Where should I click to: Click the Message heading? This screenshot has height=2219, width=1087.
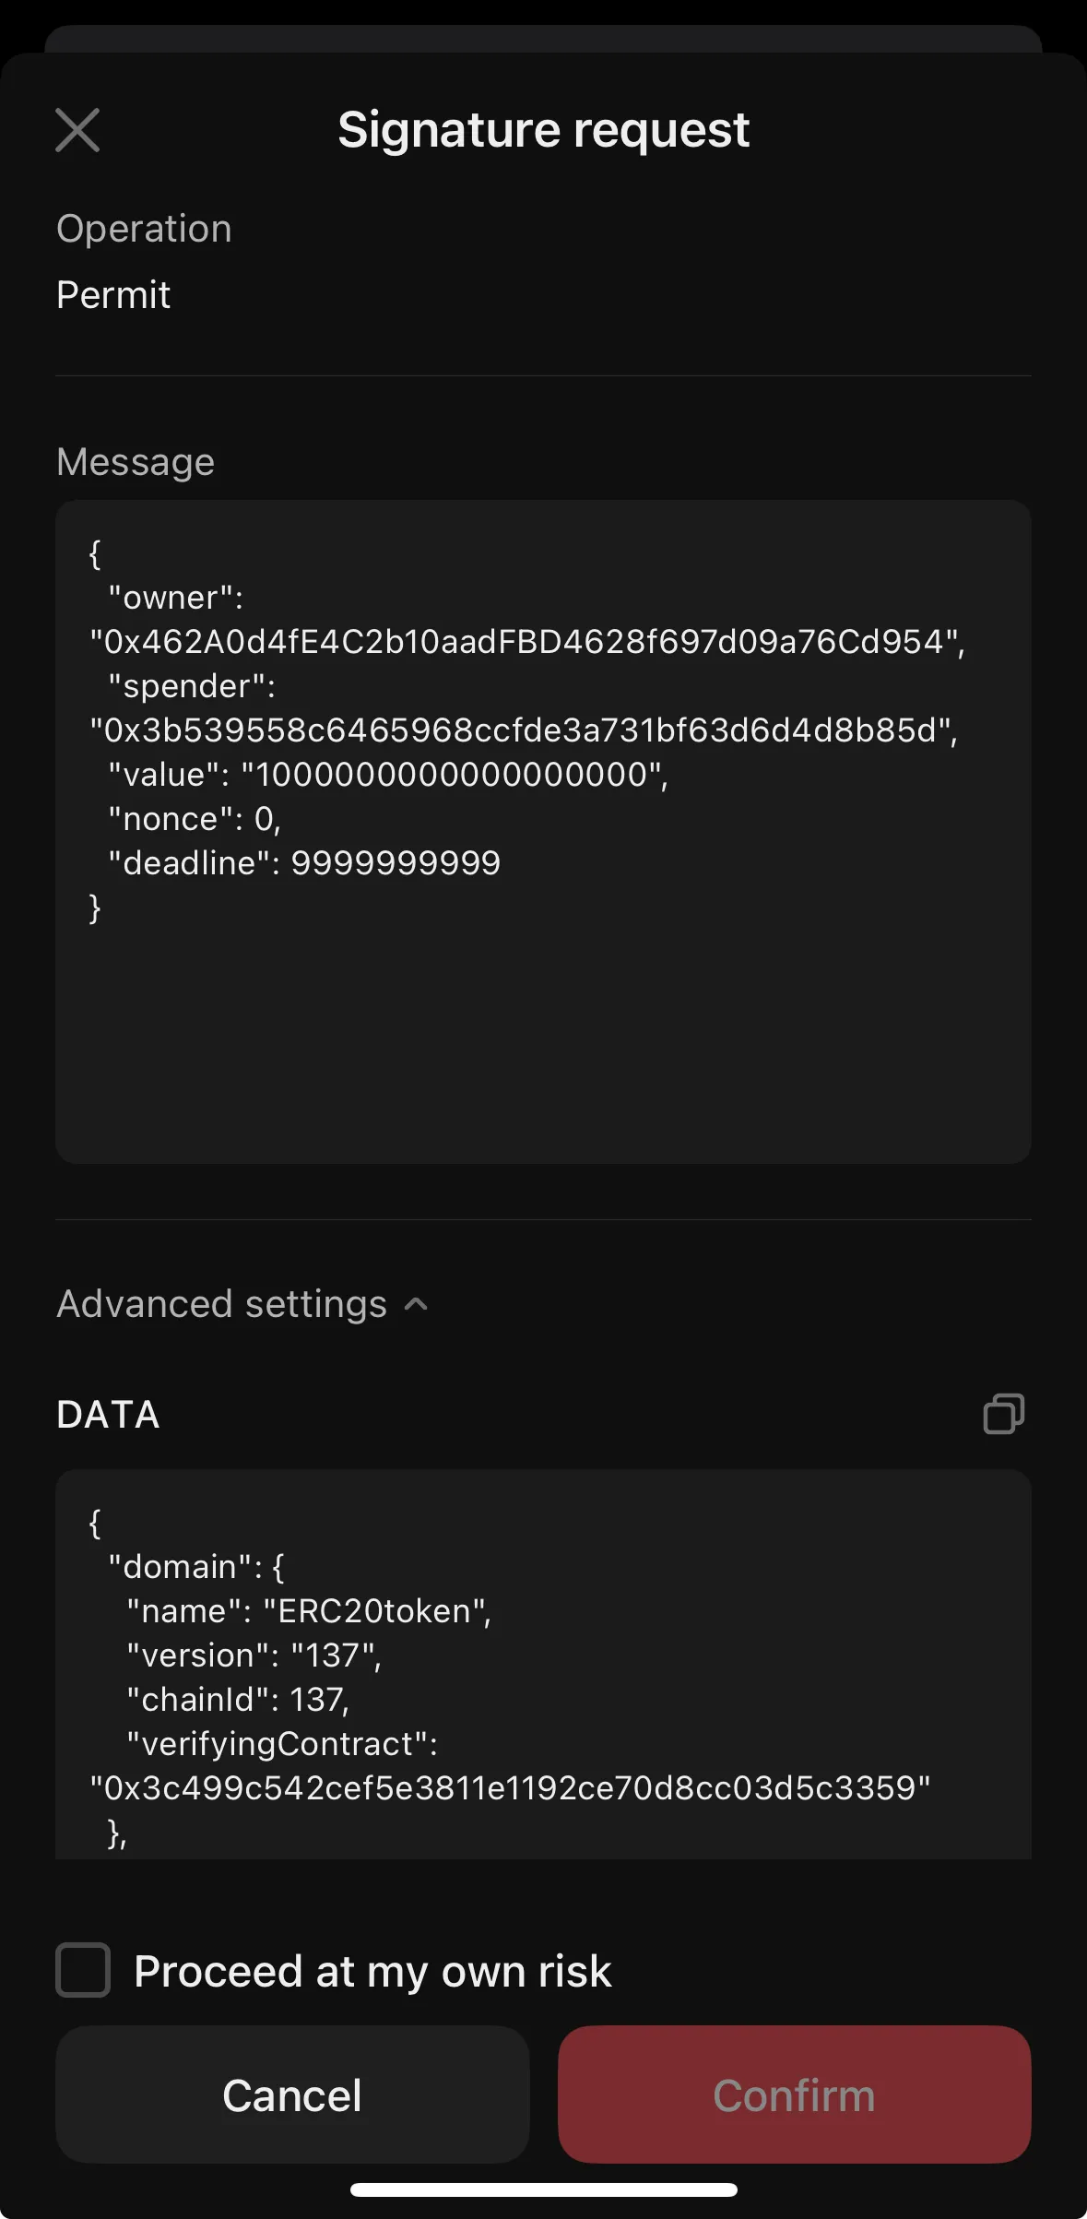tap(136, 461)
